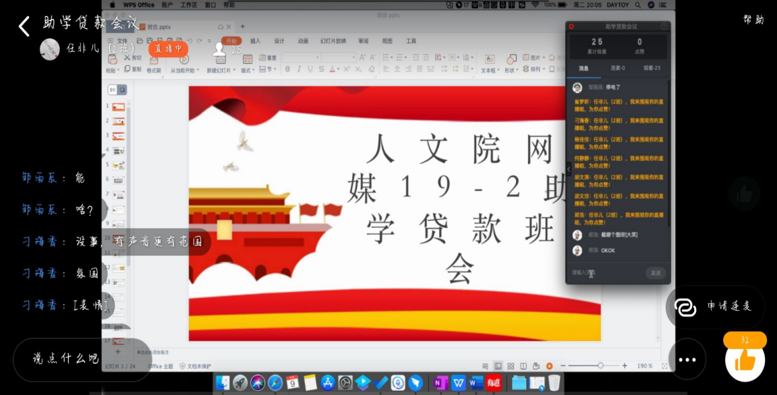The width and height of the screenshot is (777, 395).
Task: Click the Bold formatting icon in ribbon
Action: 288,69
